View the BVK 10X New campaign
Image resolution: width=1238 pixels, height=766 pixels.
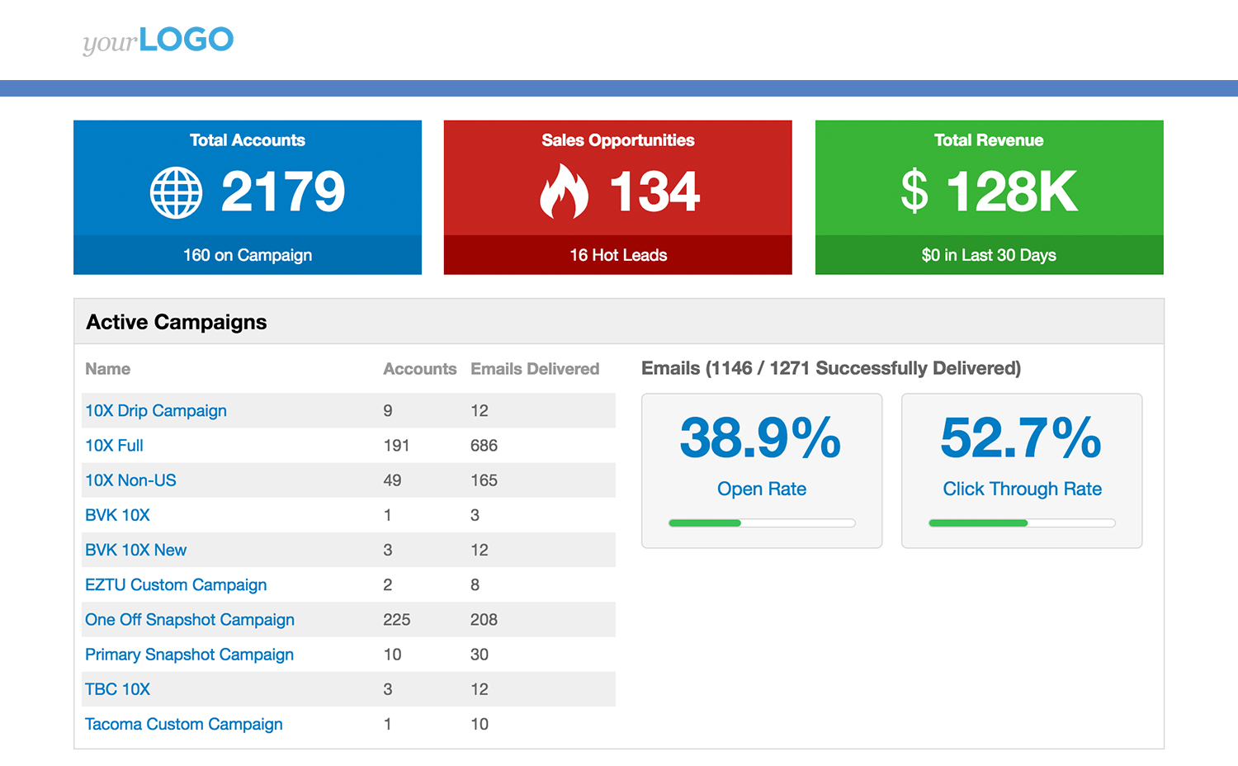(135, 550)
